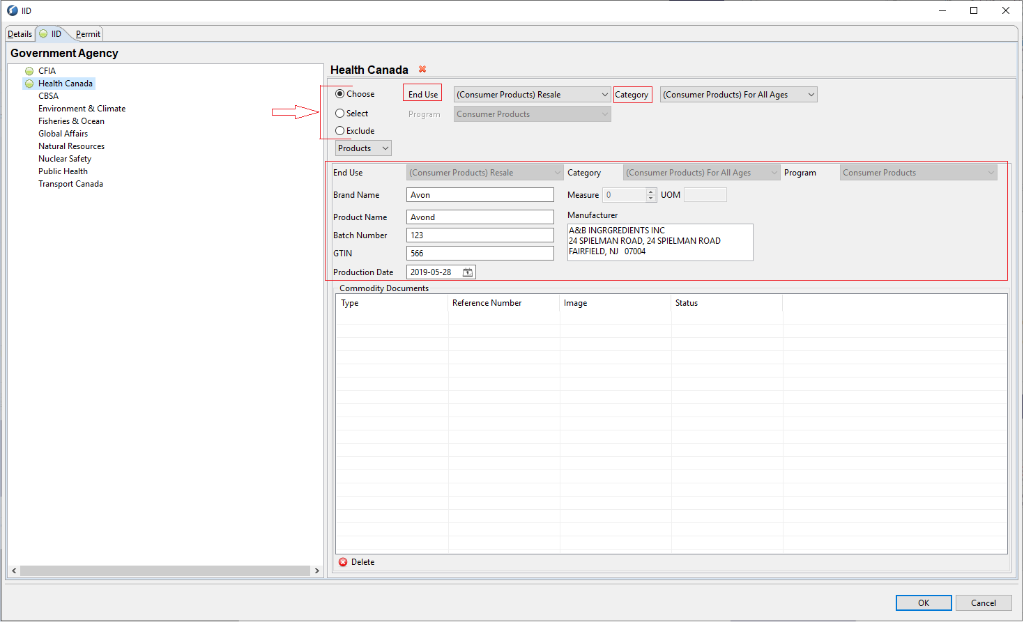Select Public Health agency
This screenshot has height=622, width=1024.
pos(63,171)
